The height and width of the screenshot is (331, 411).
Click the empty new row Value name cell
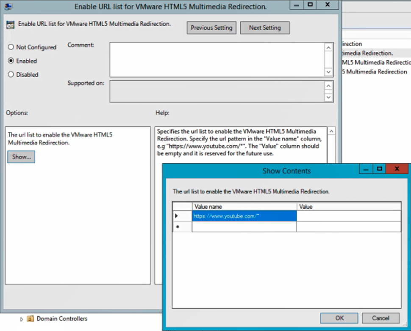(244, 227)
